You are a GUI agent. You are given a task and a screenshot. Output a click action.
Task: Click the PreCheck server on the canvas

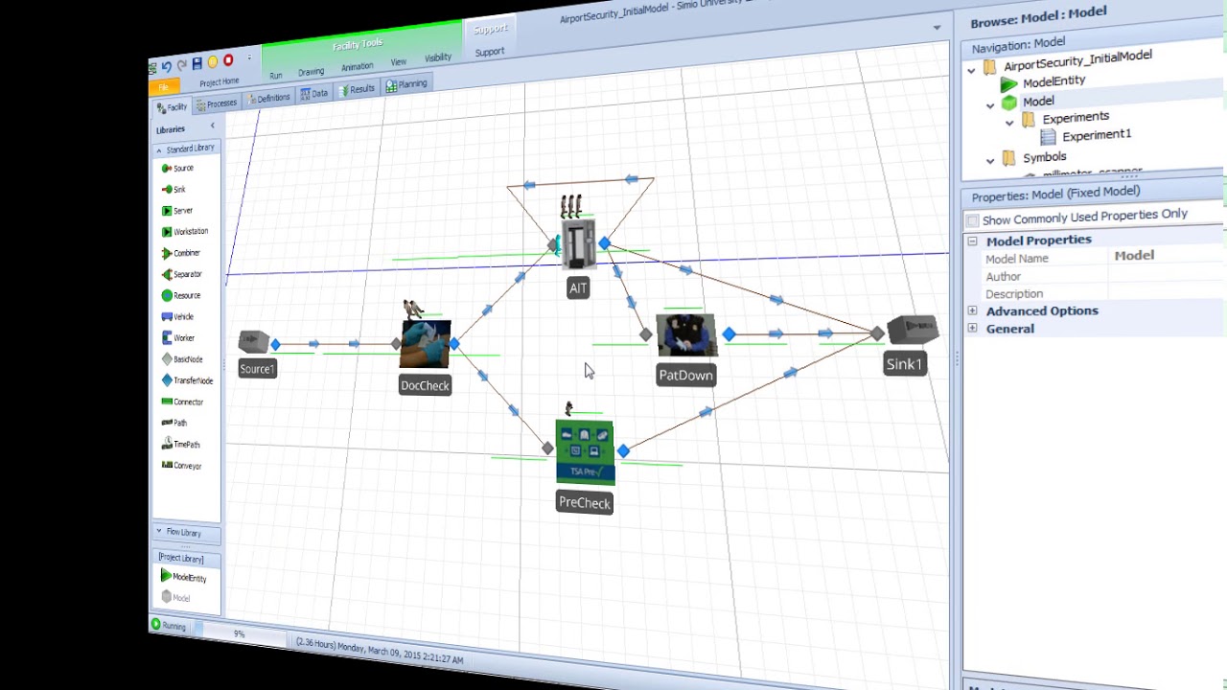click(x=585, y=452)
